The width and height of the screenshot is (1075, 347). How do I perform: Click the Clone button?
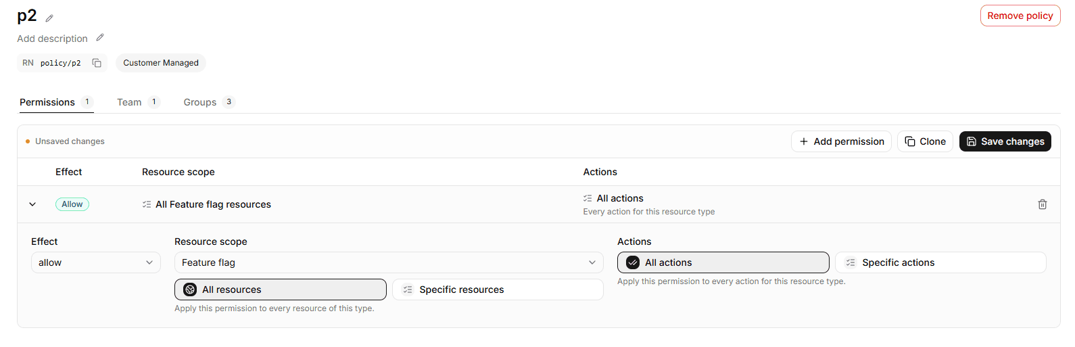coord(926,141)
